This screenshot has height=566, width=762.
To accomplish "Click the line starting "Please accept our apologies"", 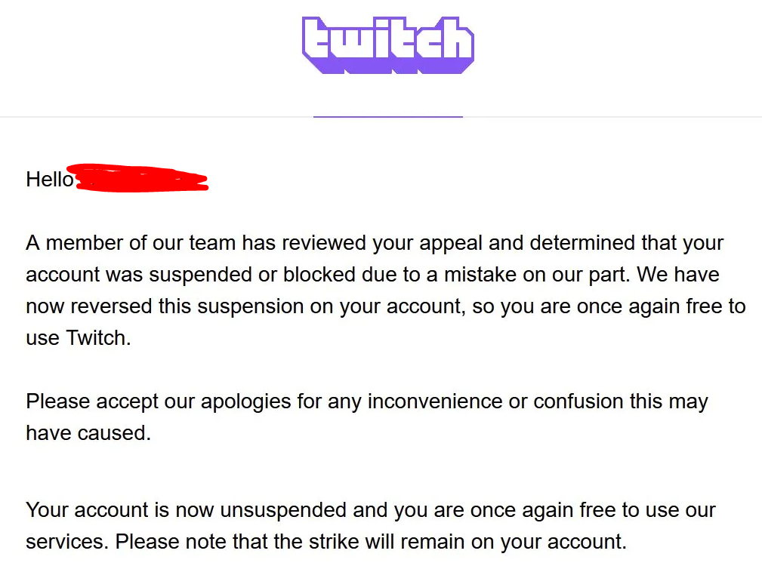I will point(367,401).
